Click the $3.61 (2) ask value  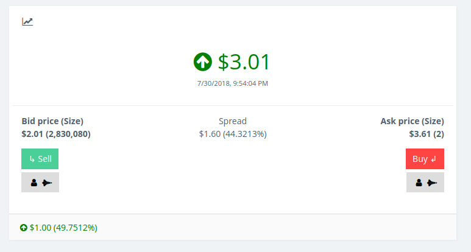pyautogui.click(x=427, y=134)
